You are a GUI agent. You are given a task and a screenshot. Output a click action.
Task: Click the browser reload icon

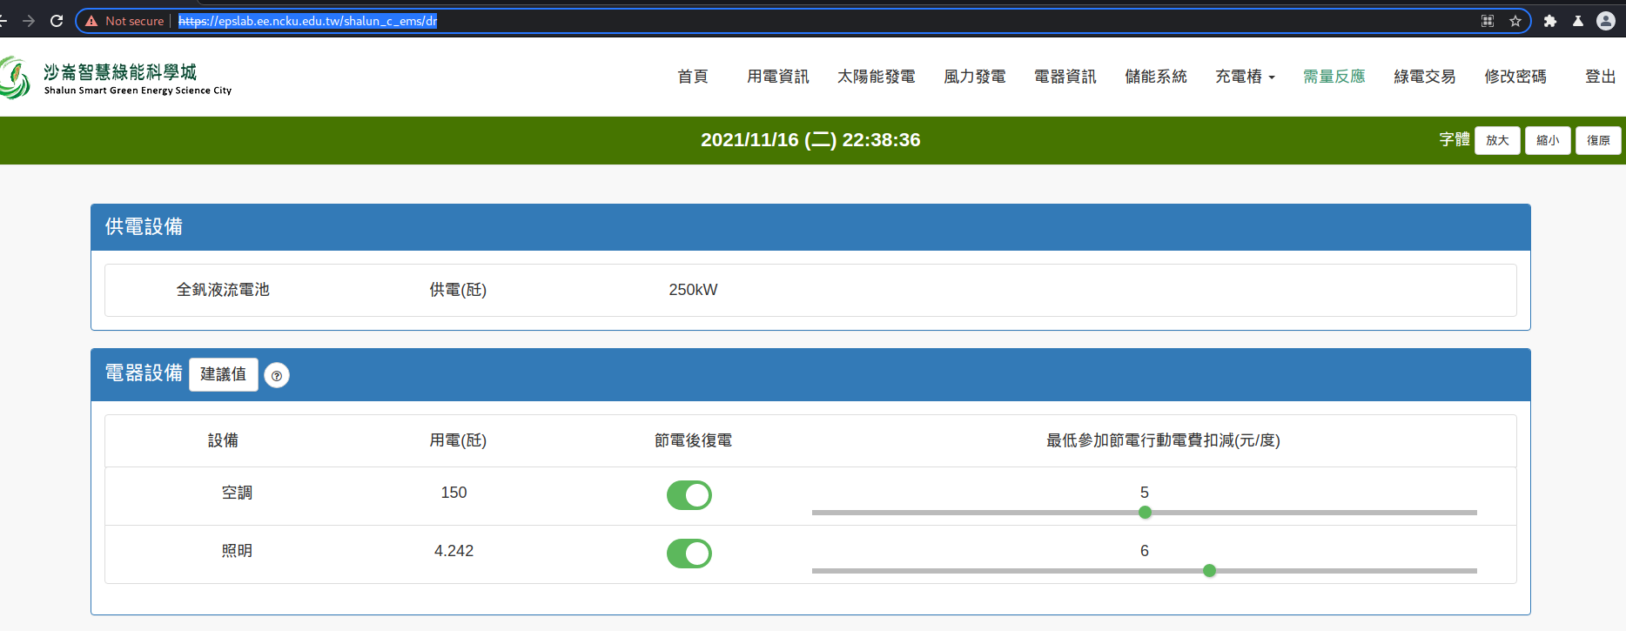[x=57, y=21]
